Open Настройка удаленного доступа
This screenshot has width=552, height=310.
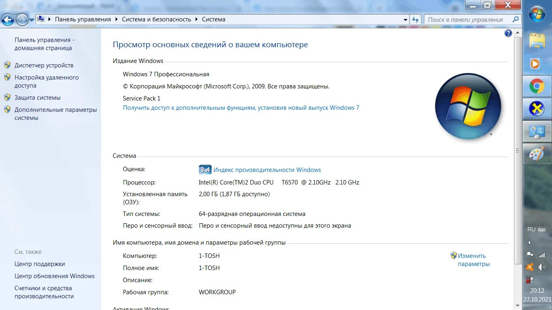[46, 81]
